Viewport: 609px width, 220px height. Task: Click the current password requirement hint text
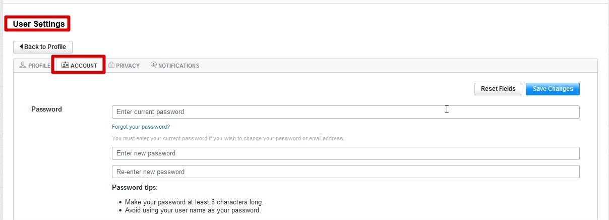pyautogui.click(x=228, y=138)
